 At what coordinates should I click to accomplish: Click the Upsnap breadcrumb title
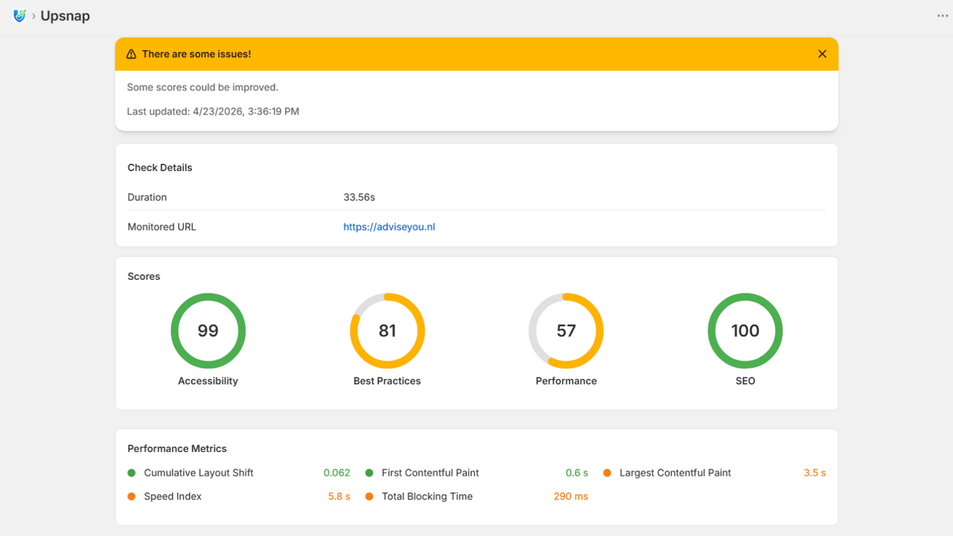click(x=65, y=16)
